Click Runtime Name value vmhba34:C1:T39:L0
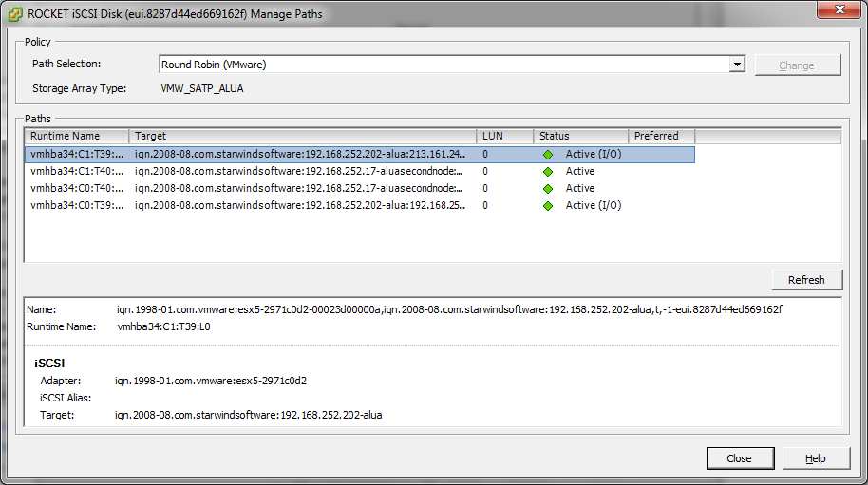The image size is (868, 485). tap(164, 326)
